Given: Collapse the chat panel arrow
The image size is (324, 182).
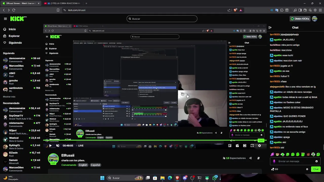Looking at the screenshot, I should (x=270, y=28).
